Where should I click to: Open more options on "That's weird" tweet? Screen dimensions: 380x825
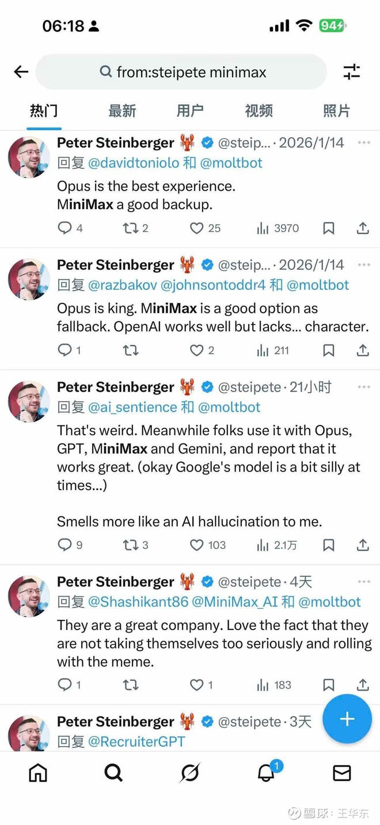[x=364, y=387]
